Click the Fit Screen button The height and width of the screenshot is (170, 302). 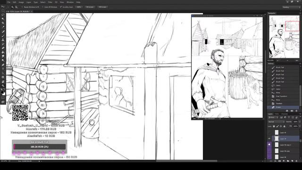pos(90,7)
